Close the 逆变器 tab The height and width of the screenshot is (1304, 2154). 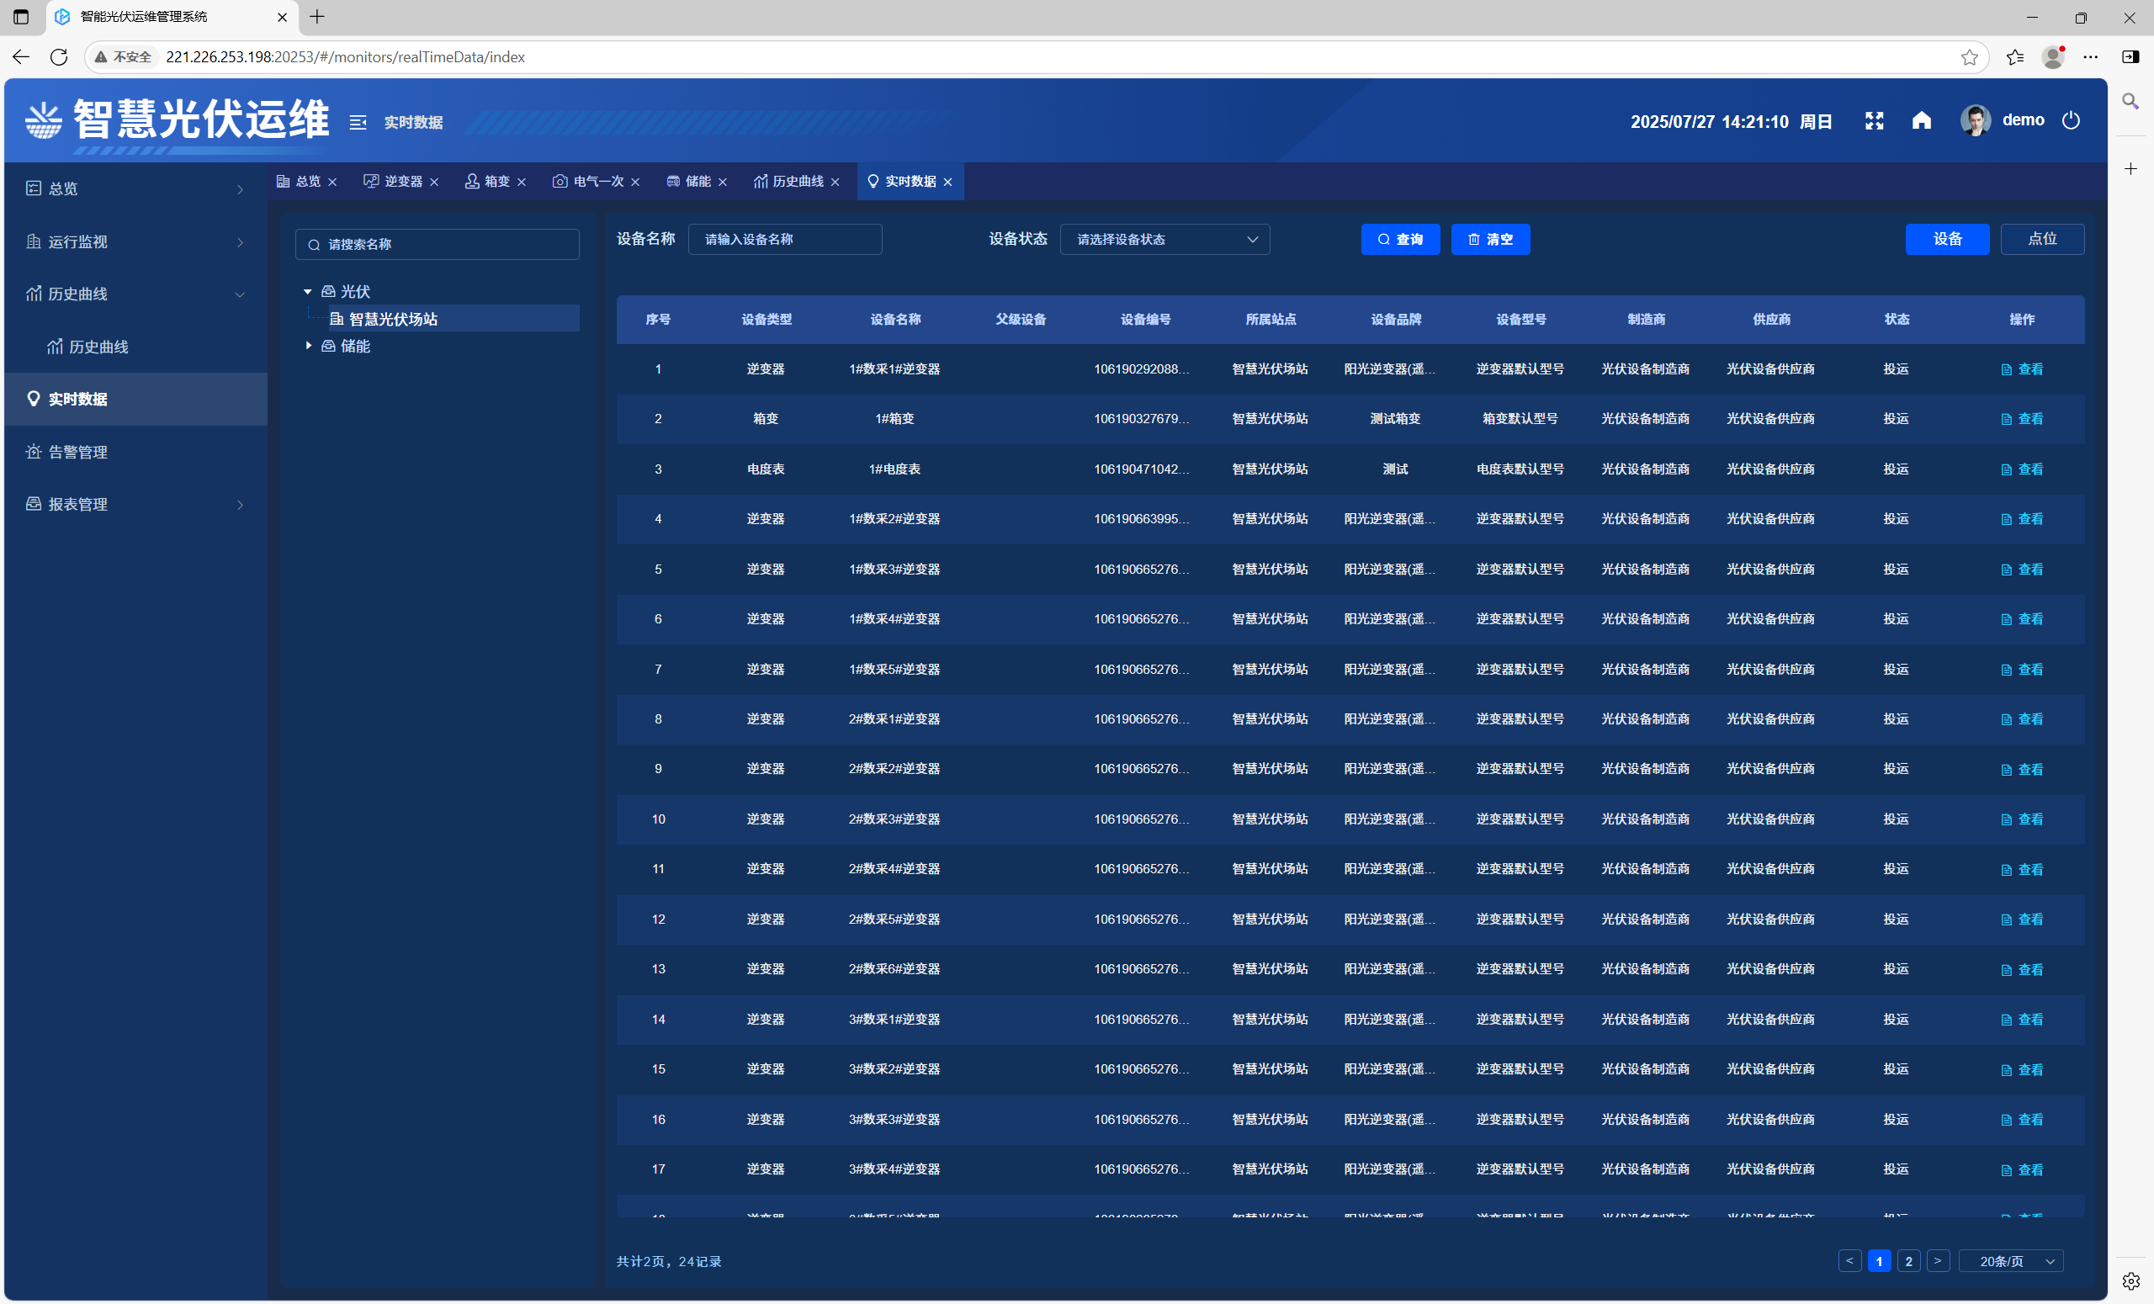pyautogui.click(x=434, y=182)
